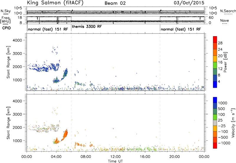This screenshot has height=163, width=236.
Task: Click the '-1000' label on Velocity colorbar
Action: pyautogui.click(x=224, y=143)
